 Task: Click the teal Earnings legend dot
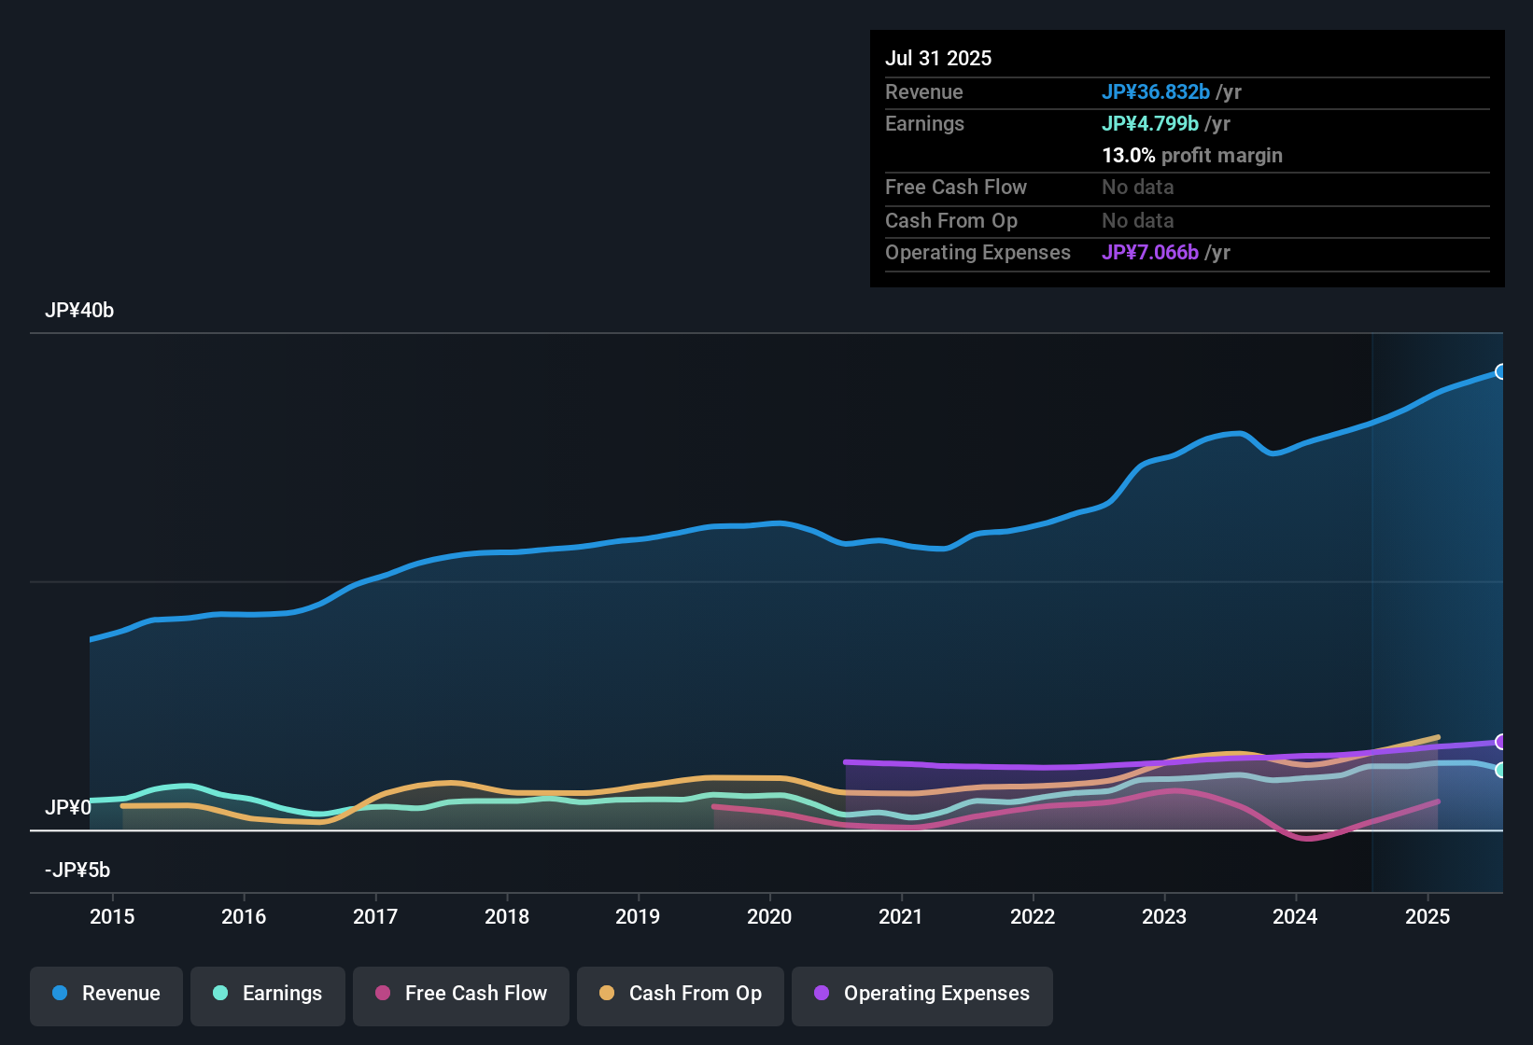coord(221,994)
